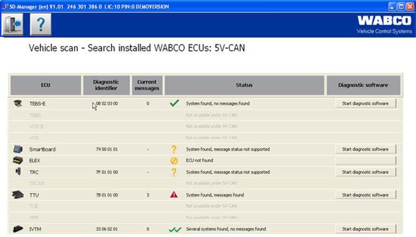This screenshot has width=416, height=237.
Task: Click the TEBS-E ECU device icon
Action: (18, 104)
